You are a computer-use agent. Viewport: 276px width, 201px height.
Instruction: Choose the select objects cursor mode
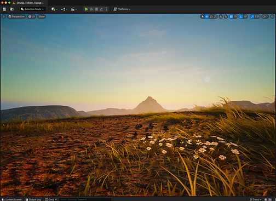tap(202, 16)
